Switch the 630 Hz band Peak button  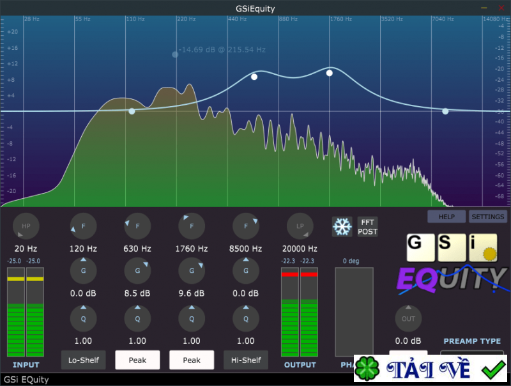pyautogui.click(x=137, y=360)
